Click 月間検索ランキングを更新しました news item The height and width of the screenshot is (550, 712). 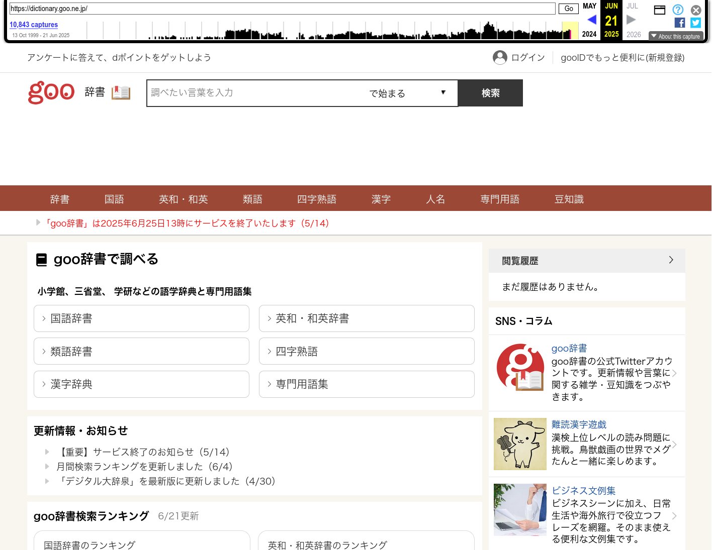click(x=145, y=467)
